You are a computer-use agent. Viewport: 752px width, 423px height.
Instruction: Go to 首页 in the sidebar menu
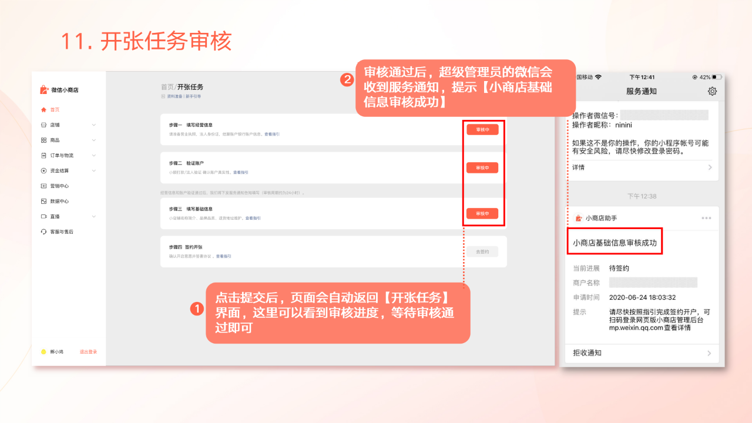click(55, 110)
